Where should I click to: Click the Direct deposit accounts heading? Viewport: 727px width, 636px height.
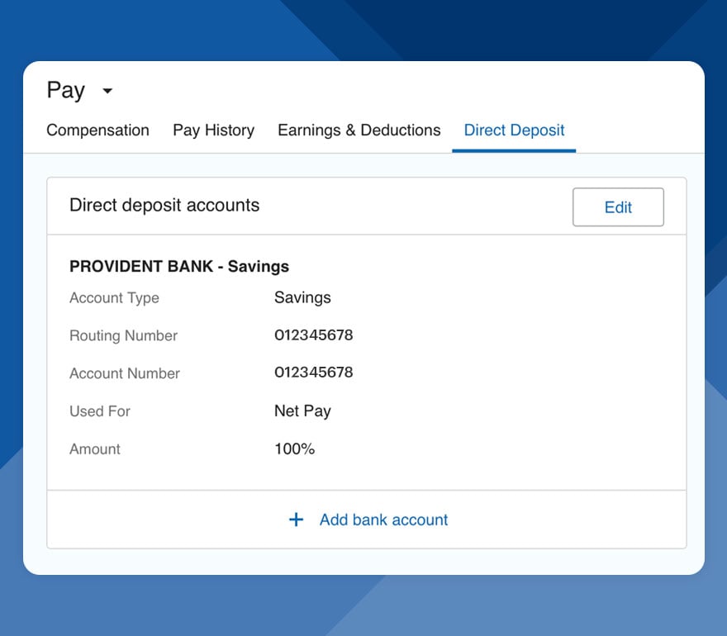pos(164,206)
